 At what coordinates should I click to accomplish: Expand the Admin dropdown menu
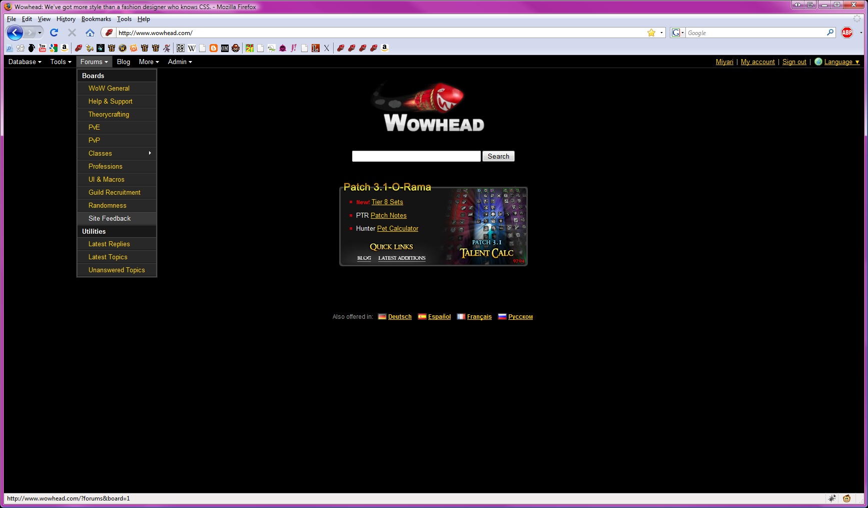coord(180,62)
